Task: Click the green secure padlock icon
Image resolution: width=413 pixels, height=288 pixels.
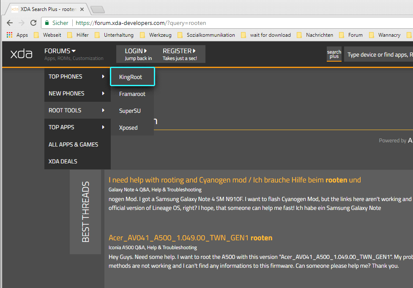Action: 47,23
